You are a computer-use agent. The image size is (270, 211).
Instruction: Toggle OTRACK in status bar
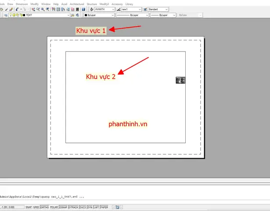click(73, 207)
